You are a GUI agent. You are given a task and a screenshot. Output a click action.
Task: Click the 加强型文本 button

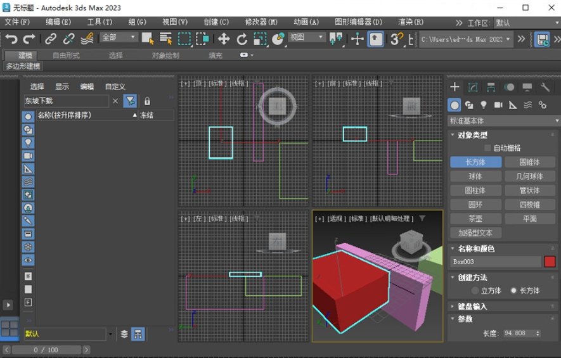tap(475, 233)
